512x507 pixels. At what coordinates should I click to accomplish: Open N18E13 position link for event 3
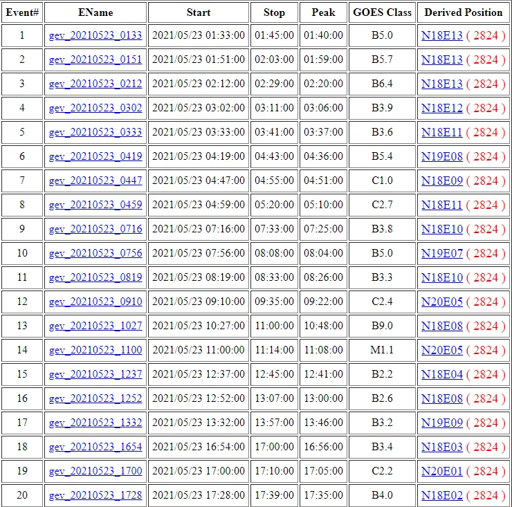[x=442, y=84]
